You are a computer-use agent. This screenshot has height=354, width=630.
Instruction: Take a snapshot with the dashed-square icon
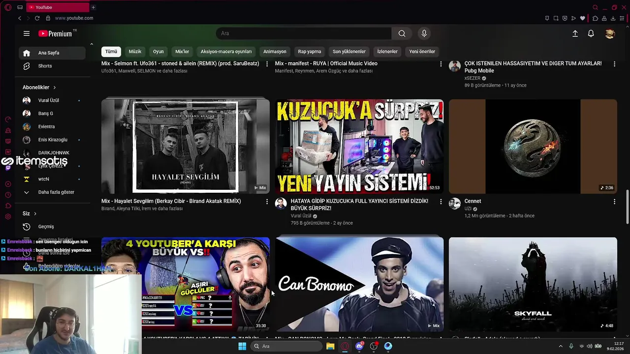click(x=556, y=18)
